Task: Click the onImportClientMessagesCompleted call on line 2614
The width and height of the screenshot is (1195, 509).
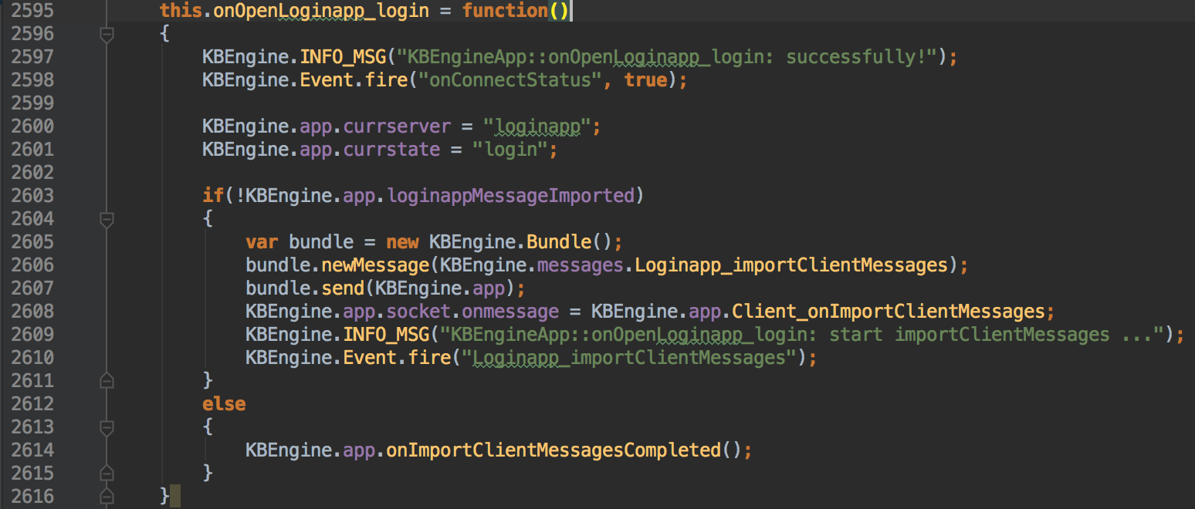Action: pos(550,450)
